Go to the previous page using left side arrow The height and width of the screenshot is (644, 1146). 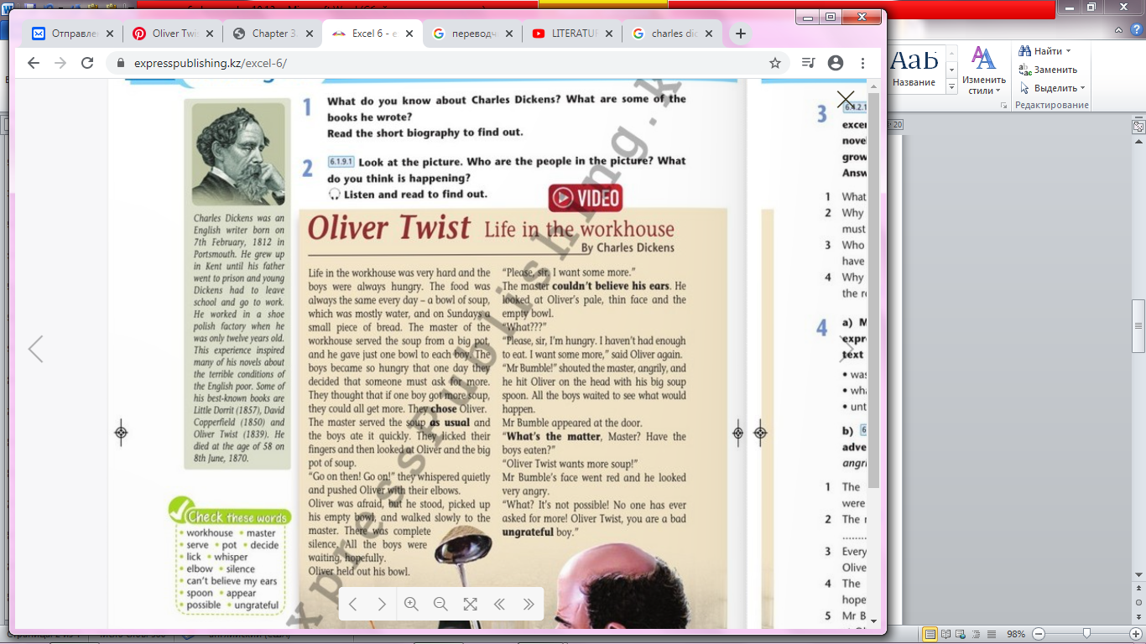pyautogui.click(x=35, y=349)
